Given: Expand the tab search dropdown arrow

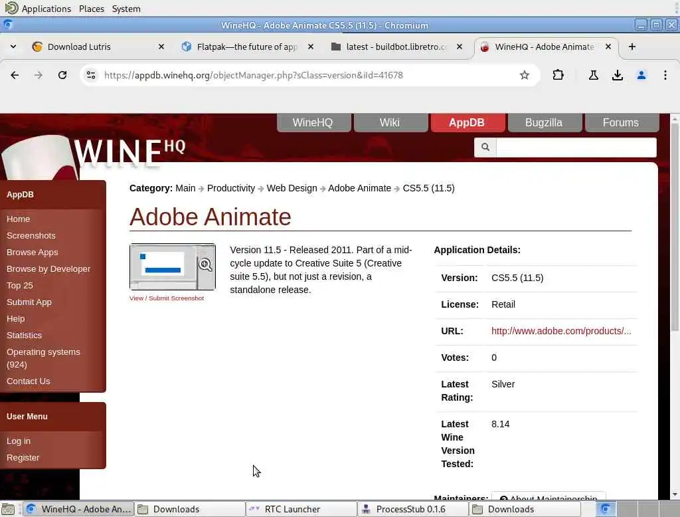Looking at the screenshot, I should point(13,47).
